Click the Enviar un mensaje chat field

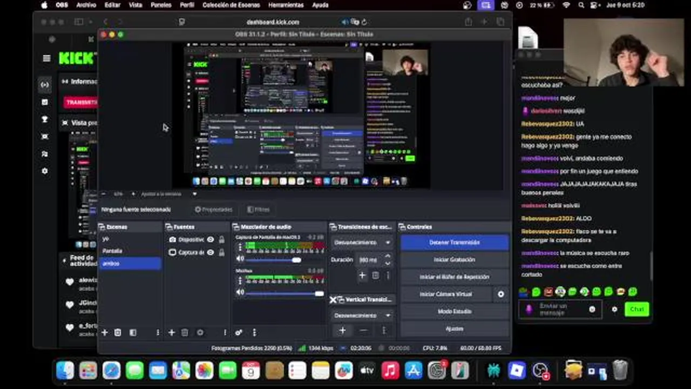[x=560, y=310]
